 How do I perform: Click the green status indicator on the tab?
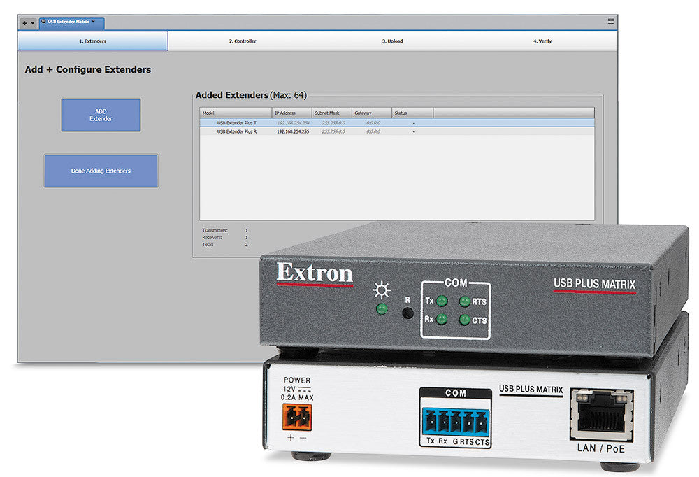point(43,22)
